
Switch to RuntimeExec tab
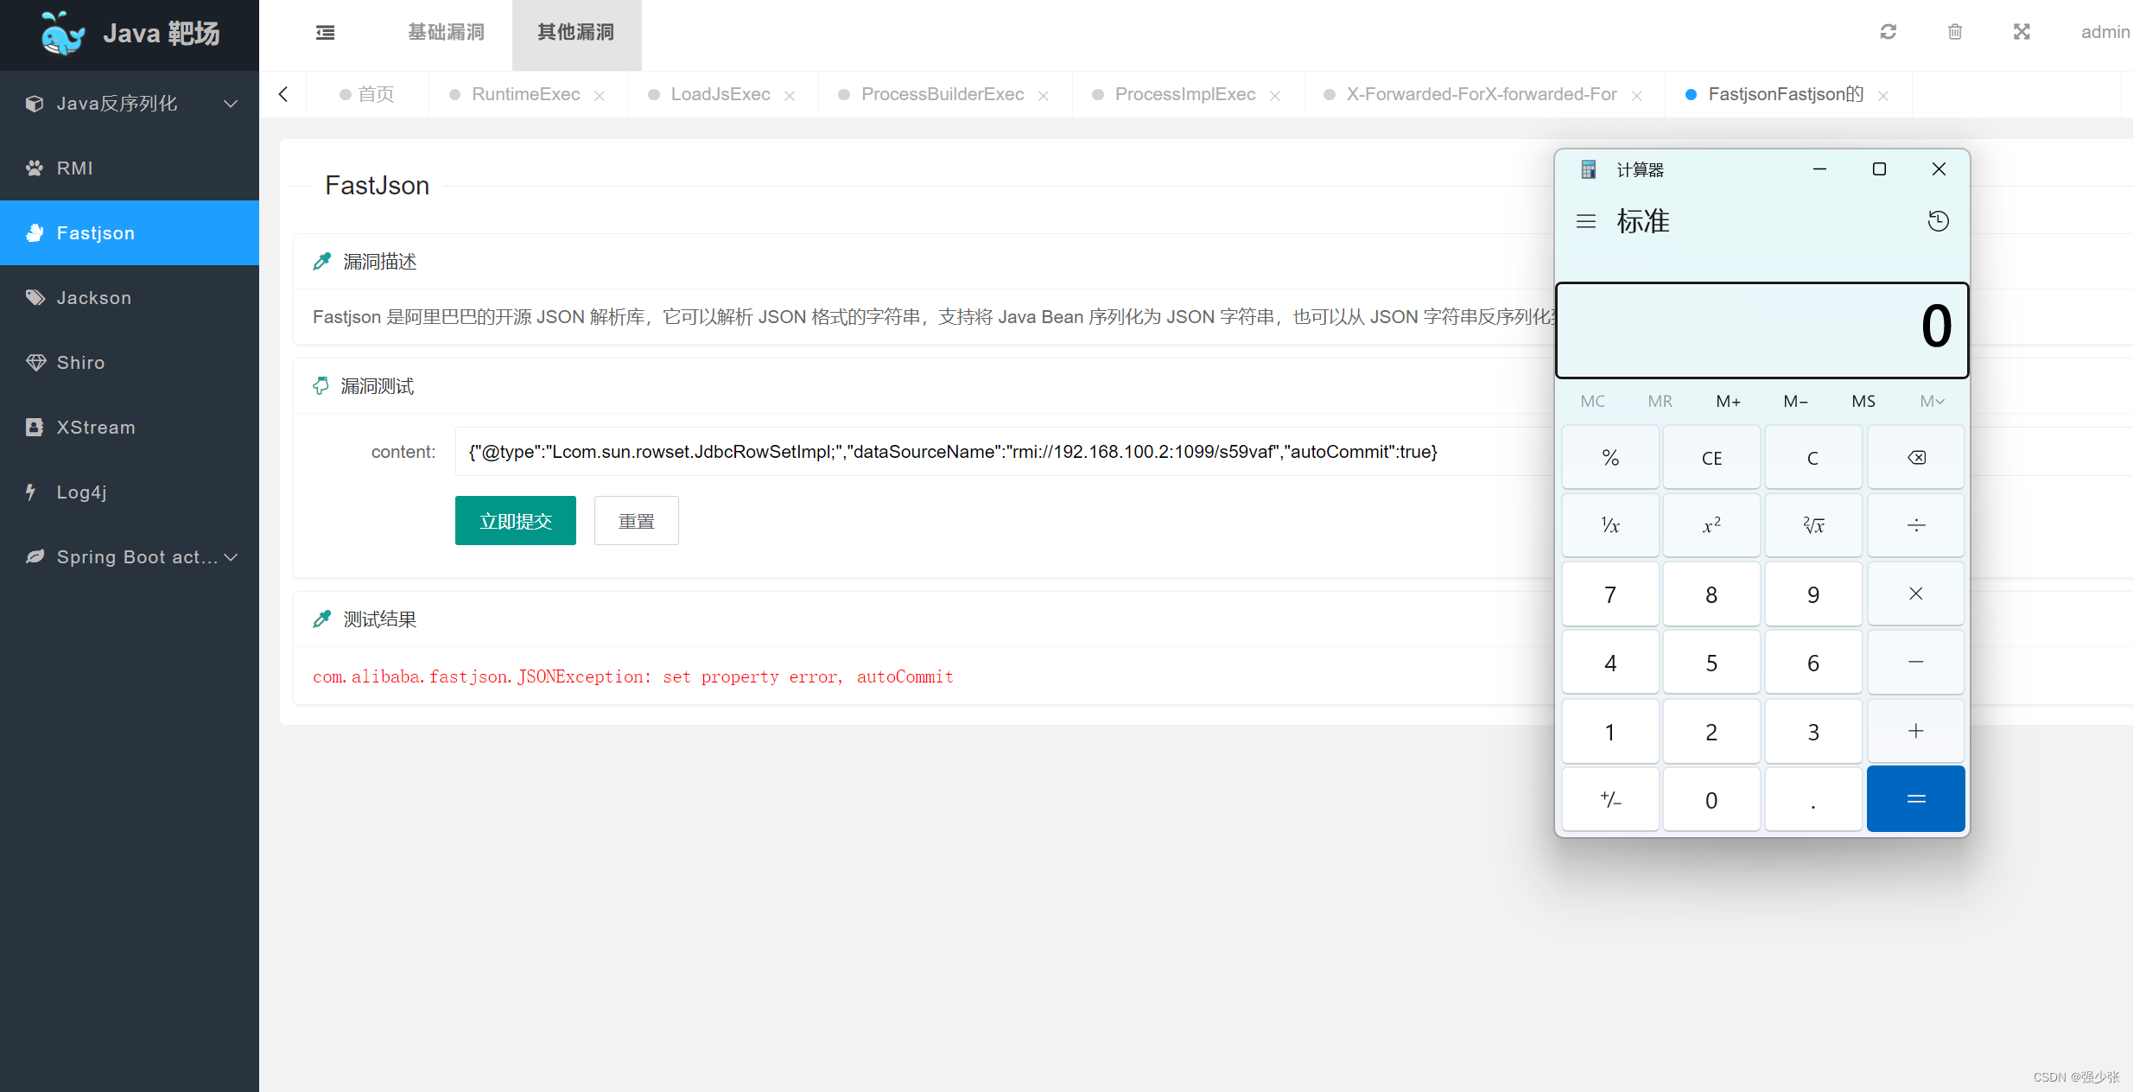525,94
